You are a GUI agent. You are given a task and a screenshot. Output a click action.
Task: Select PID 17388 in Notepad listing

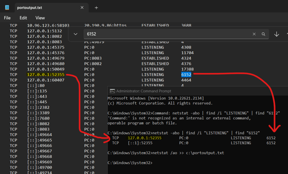pyautogui.click(x=187, y=69)
